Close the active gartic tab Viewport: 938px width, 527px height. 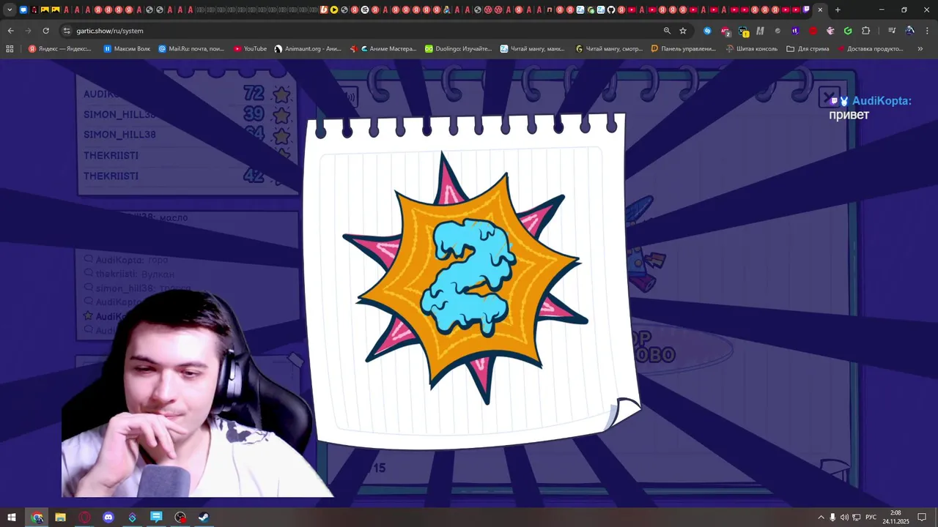point(820,10)
